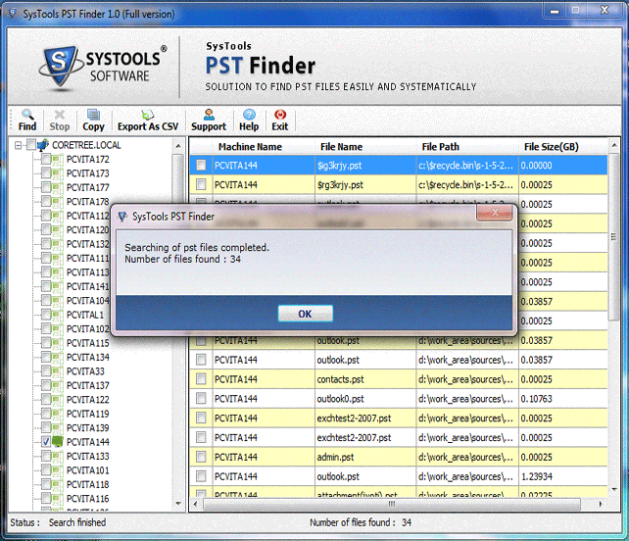This screenshot has height=541, width=629.
Task: Click the computer icon beside PCVITA144
Action: click(x=58, y=442)
